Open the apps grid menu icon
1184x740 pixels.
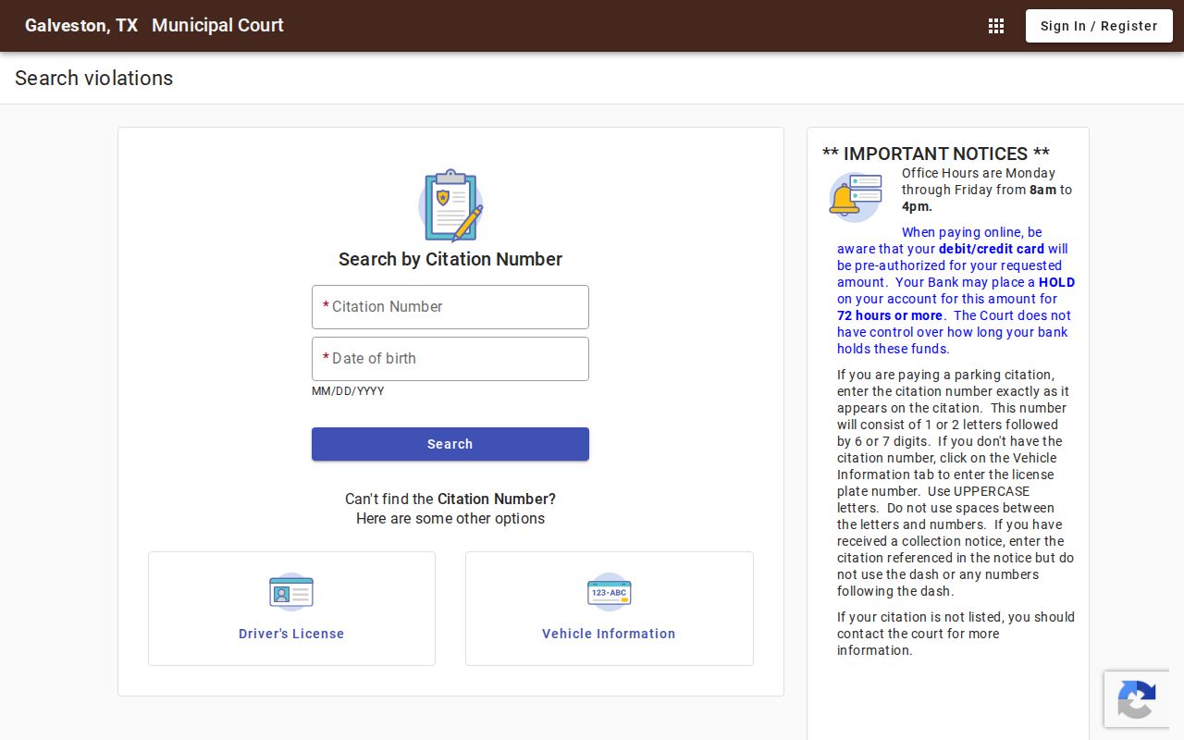(996, 26)
